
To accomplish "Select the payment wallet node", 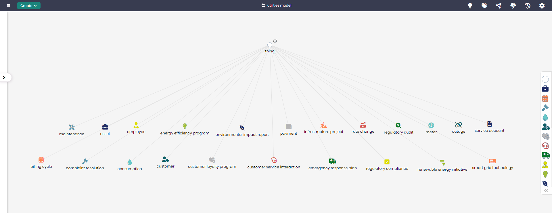I will (289, 126).
